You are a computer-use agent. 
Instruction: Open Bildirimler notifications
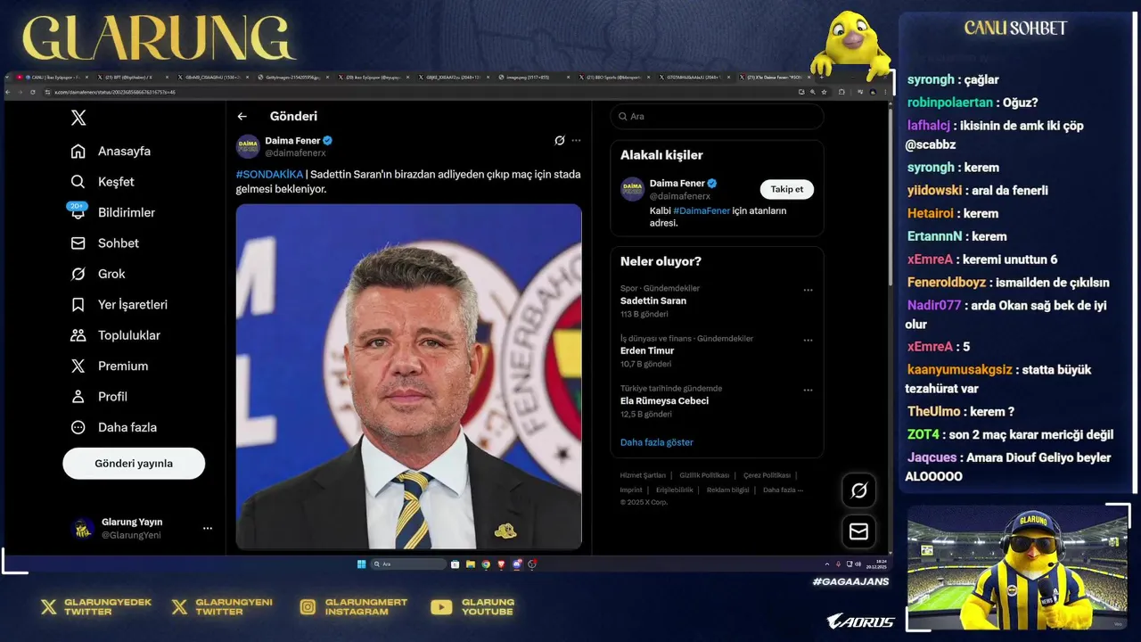113,212
